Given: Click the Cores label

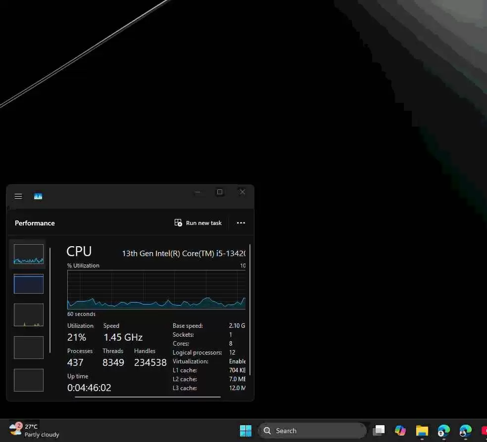Looking at the screenshot, I should 181,343.
